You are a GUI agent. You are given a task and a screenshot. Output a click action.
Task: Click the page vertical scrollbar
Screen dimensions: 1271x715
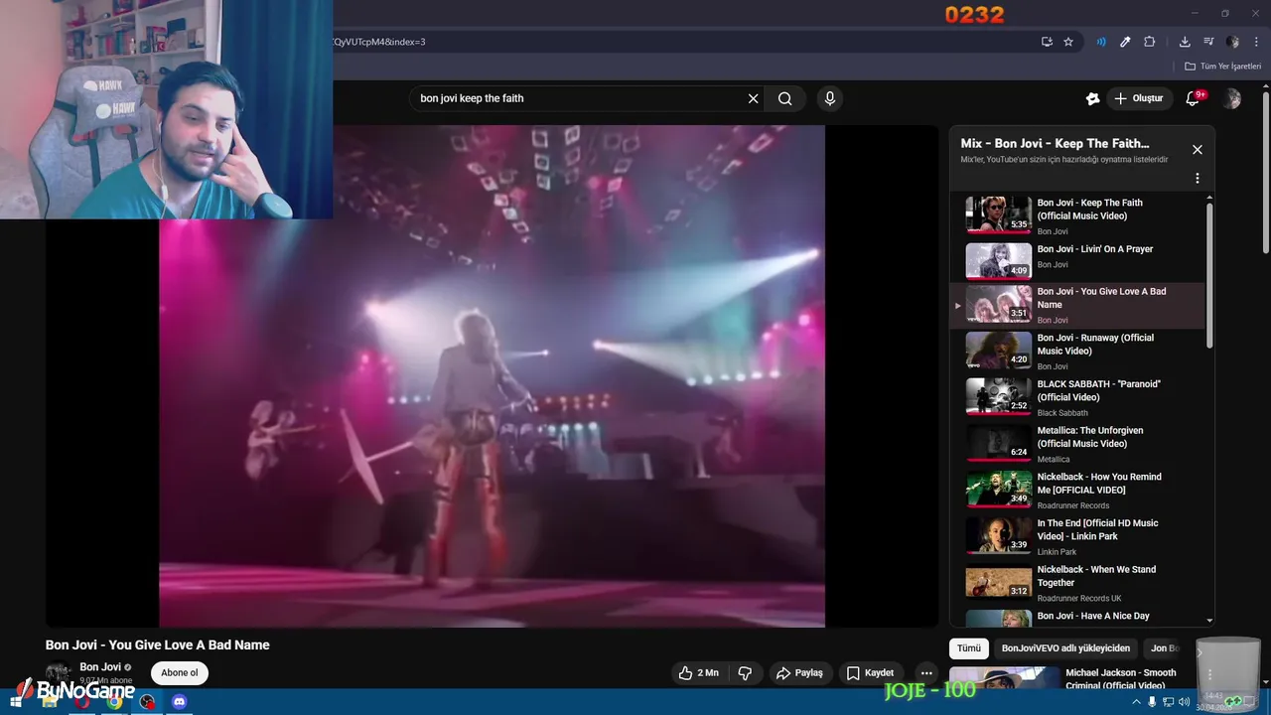[1265, 174]
